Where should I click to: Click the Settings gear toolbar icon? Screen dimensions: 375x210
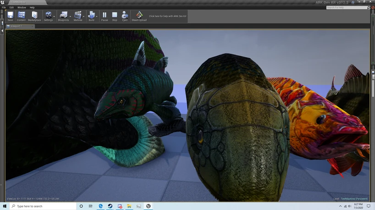[x=48, y=16]
